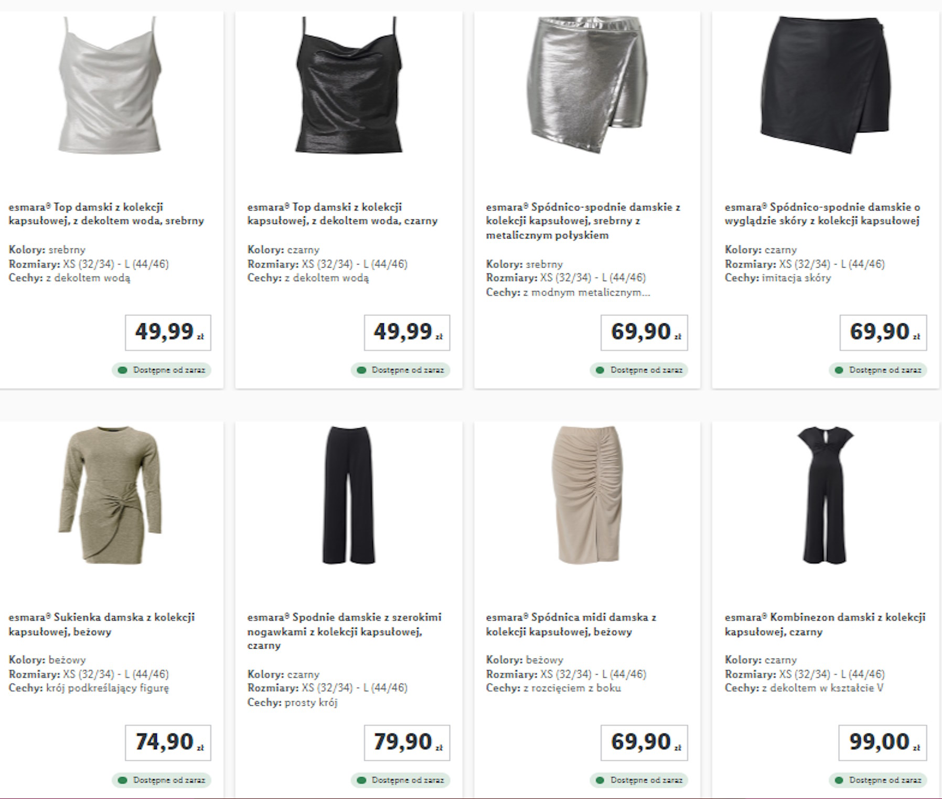Open 'Spodnie damskie z szerokimi nogawkami' title
Image resolution: width=942 pixels, height=799 pixels.
point(344,631)
